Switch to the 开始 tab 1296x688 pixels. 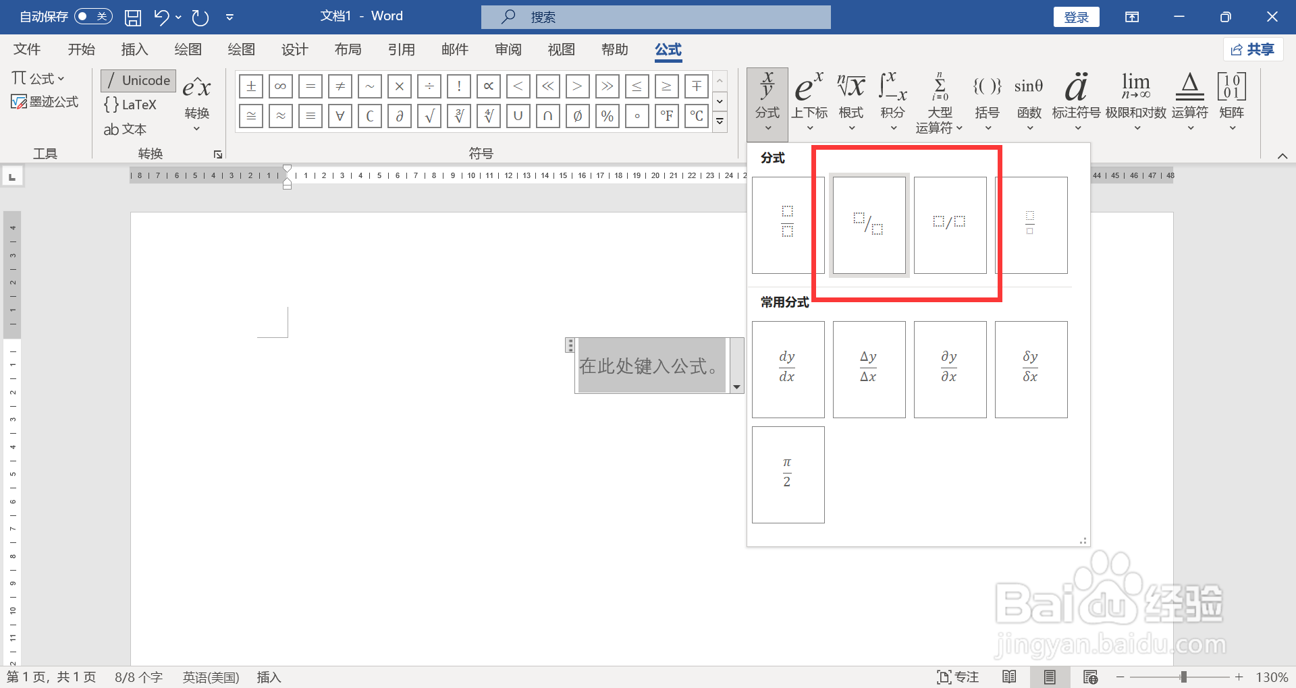(x=82, y=49)
